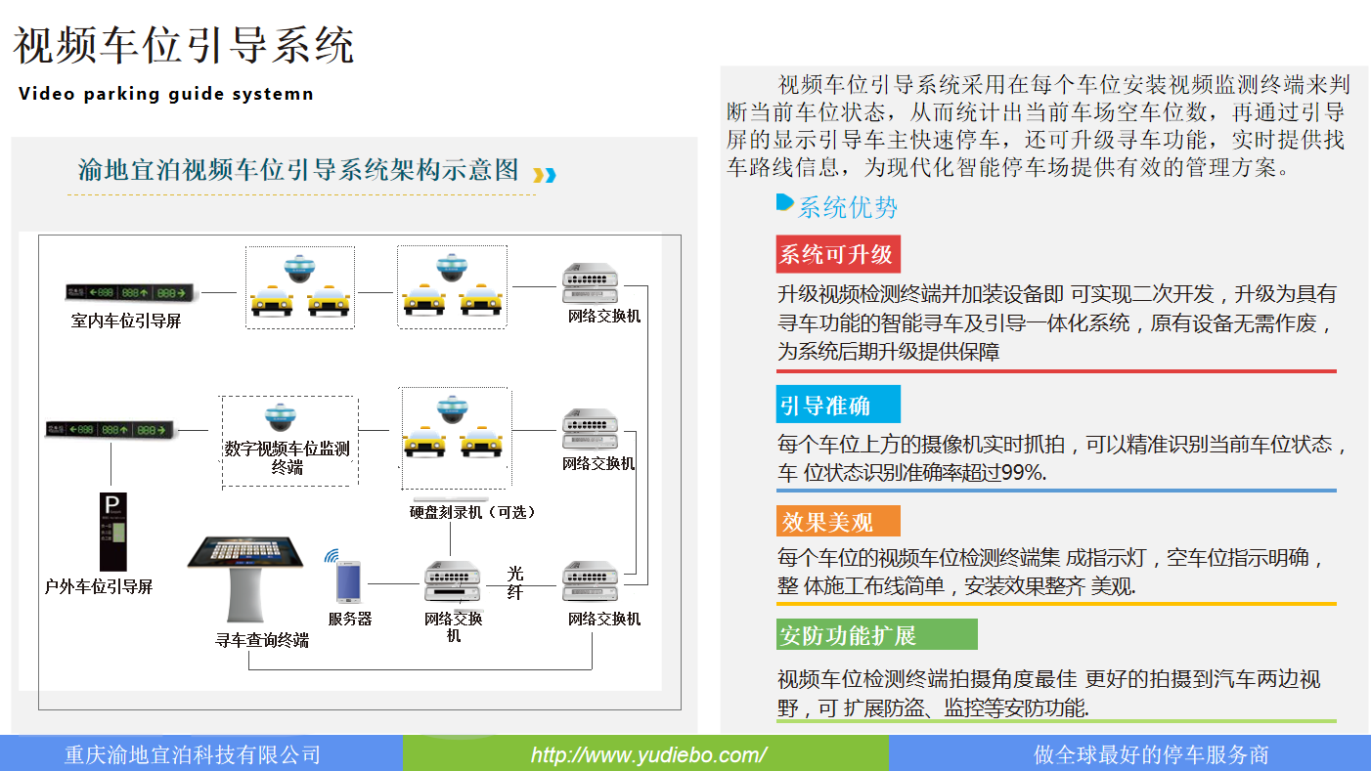Select the top-right 网络交换机 switch icon
The image size is (1371, 771).
593,284
